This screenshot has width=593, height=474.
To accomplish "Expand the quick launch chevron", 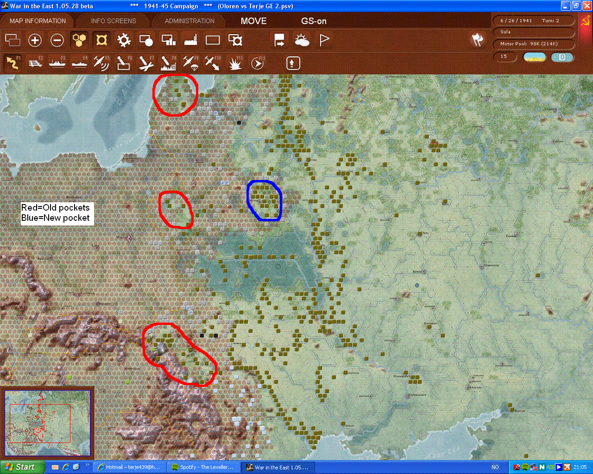I will [87, 465].
